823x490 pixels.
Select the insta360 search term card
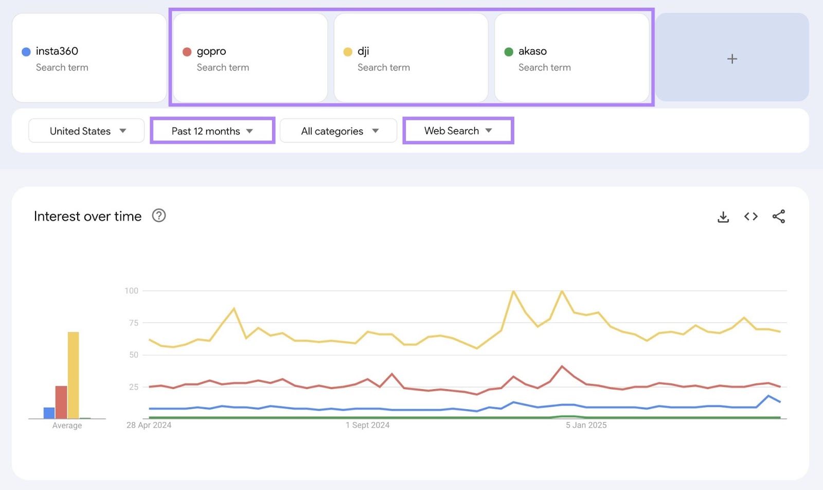[88, 58]
